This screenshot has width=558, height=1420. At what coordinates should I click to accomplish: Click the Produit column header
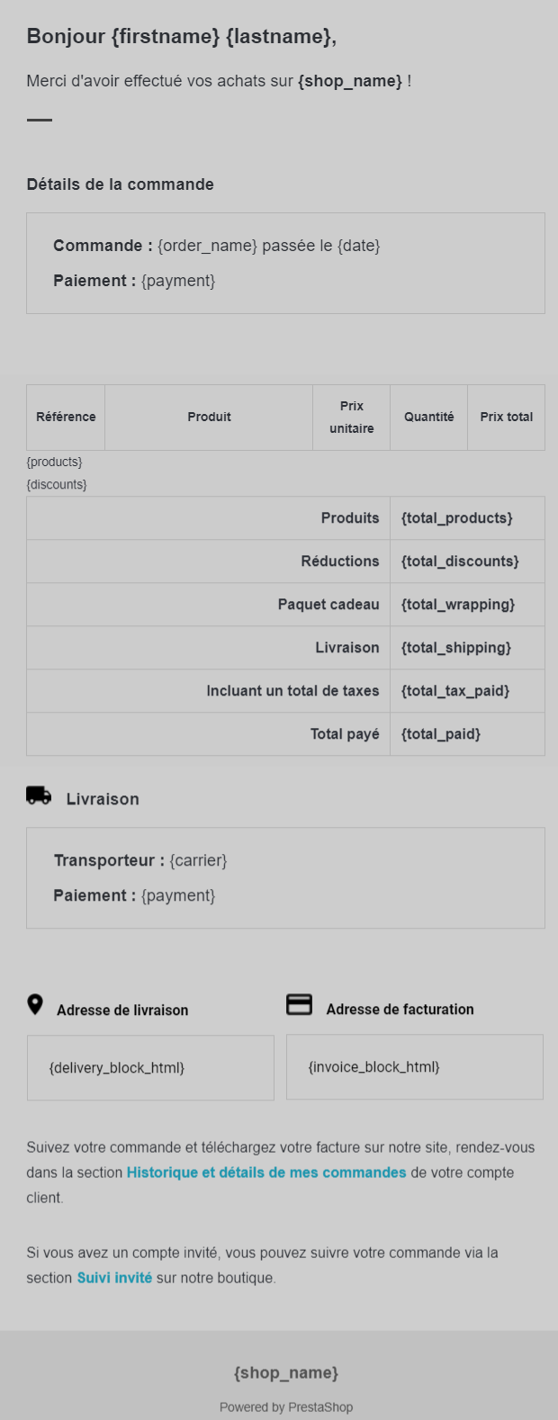coord(209,418)
